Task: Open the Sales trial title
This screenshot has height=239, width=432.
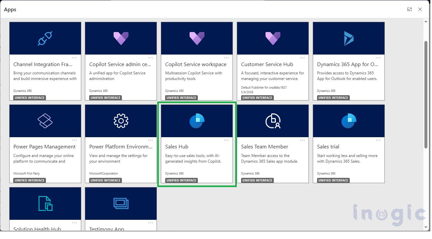Action: pos(328,147)
